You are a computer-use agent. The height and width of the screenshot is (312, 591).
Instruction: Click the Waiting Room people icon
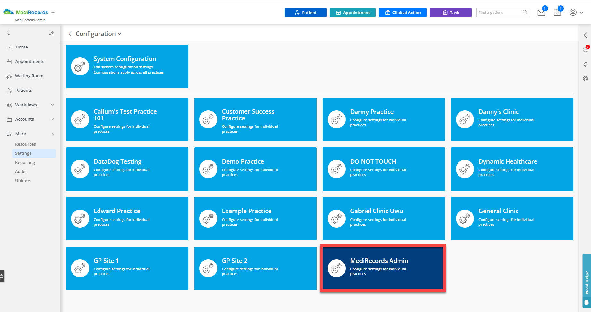tap(9, 76)
